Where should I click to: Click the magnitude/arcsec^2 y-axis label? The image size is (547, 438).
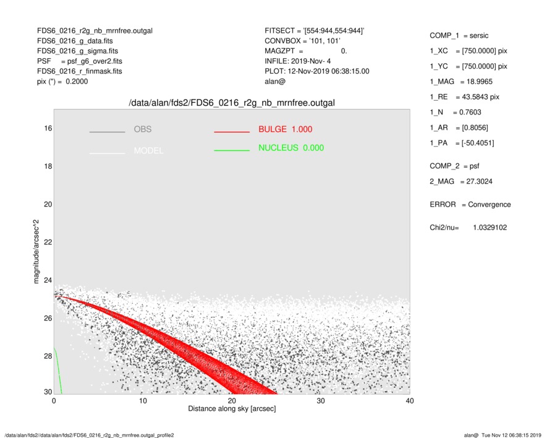[36, 252]
